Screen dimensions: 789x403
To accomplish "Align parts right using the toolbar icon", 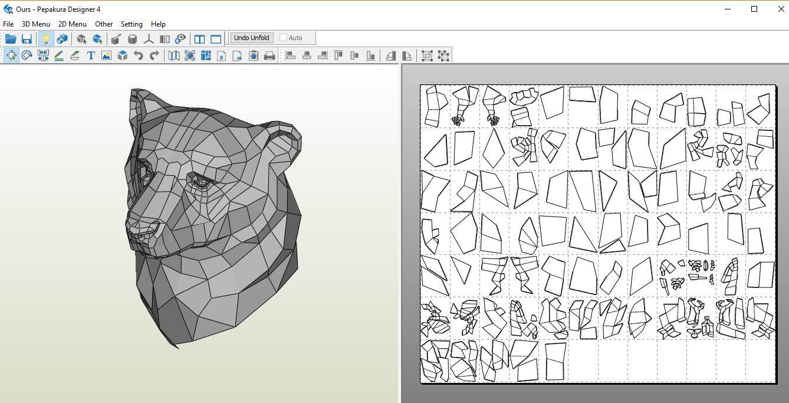I will (x=323, y=55).
